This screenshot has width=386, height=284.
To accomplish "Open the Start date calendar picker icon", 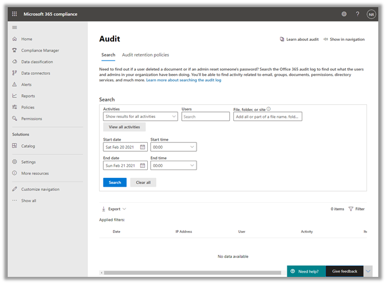I will click(143, 147).
